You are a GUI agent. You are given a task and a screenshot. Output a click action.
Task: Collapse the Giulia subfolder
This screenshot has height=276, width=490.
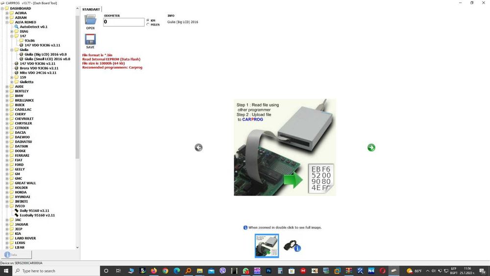(x=12, y=50)
